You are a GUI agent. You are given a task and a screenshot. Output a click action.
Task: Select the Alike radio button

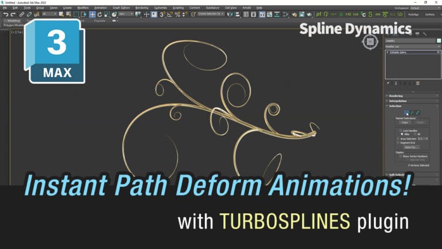tap(402, 134)
